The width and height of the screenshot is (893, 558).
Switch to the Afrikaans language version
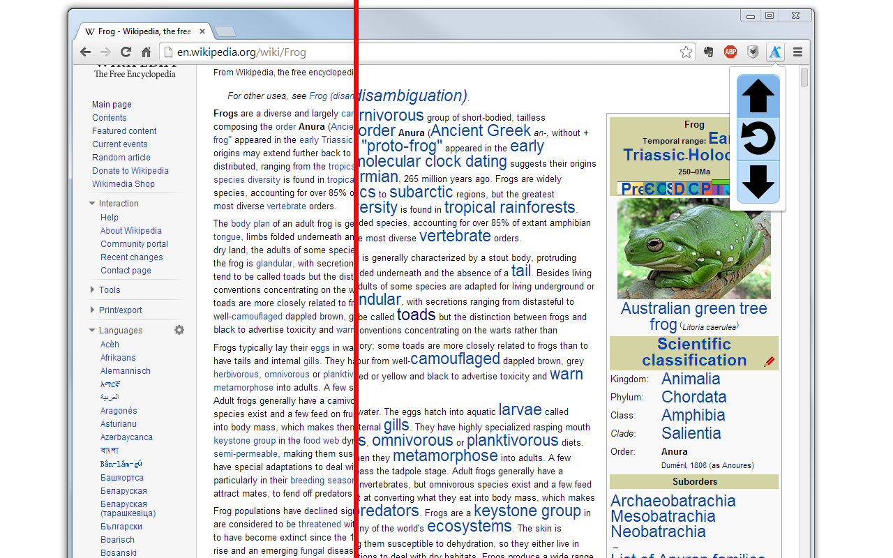click(118, 358)
